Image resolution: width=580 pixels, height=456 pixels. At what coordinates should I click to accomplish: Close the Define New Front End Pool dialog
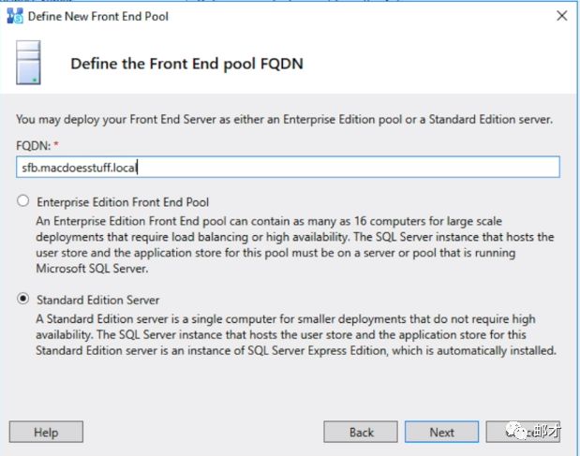tap(561, 16)
